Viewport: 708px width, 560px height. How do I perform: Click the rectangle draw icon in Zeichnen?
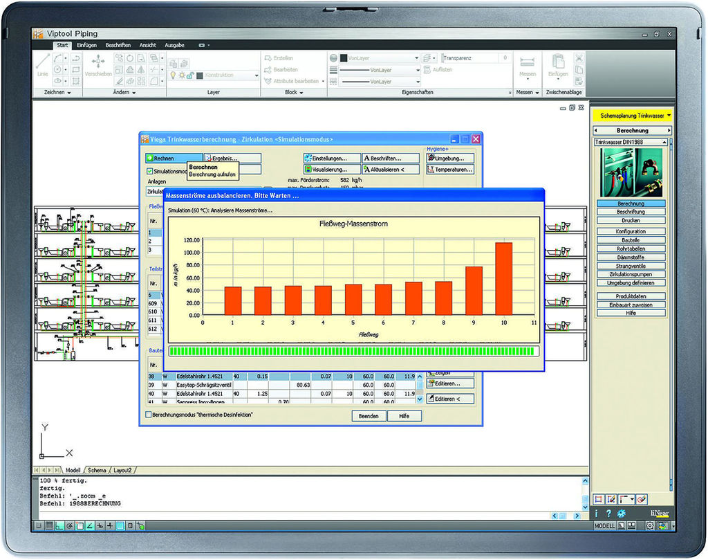pyautogui.click(x=76, y=69)
